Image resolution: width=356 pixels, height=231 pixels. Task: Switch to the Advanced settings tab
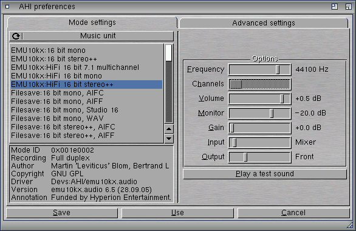pos(264,23)
